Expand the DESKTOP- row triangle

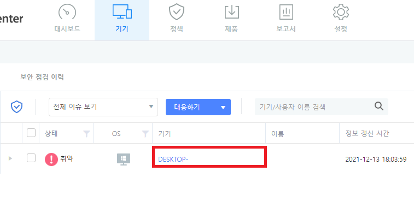(10, 158)
